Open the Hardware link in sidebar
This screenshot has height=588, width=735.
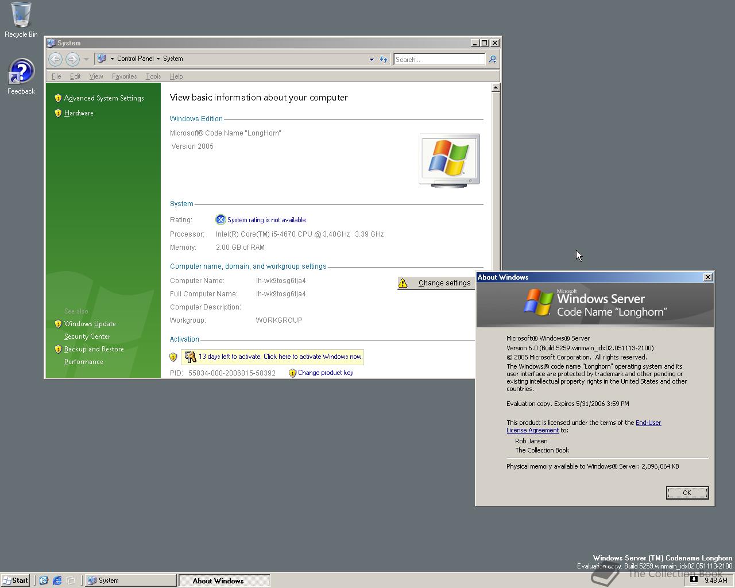click(79, 113)
